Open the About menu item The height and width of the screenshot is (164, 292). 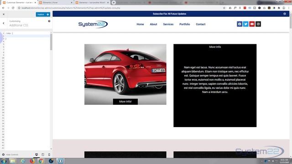click(x=153, y=24)
